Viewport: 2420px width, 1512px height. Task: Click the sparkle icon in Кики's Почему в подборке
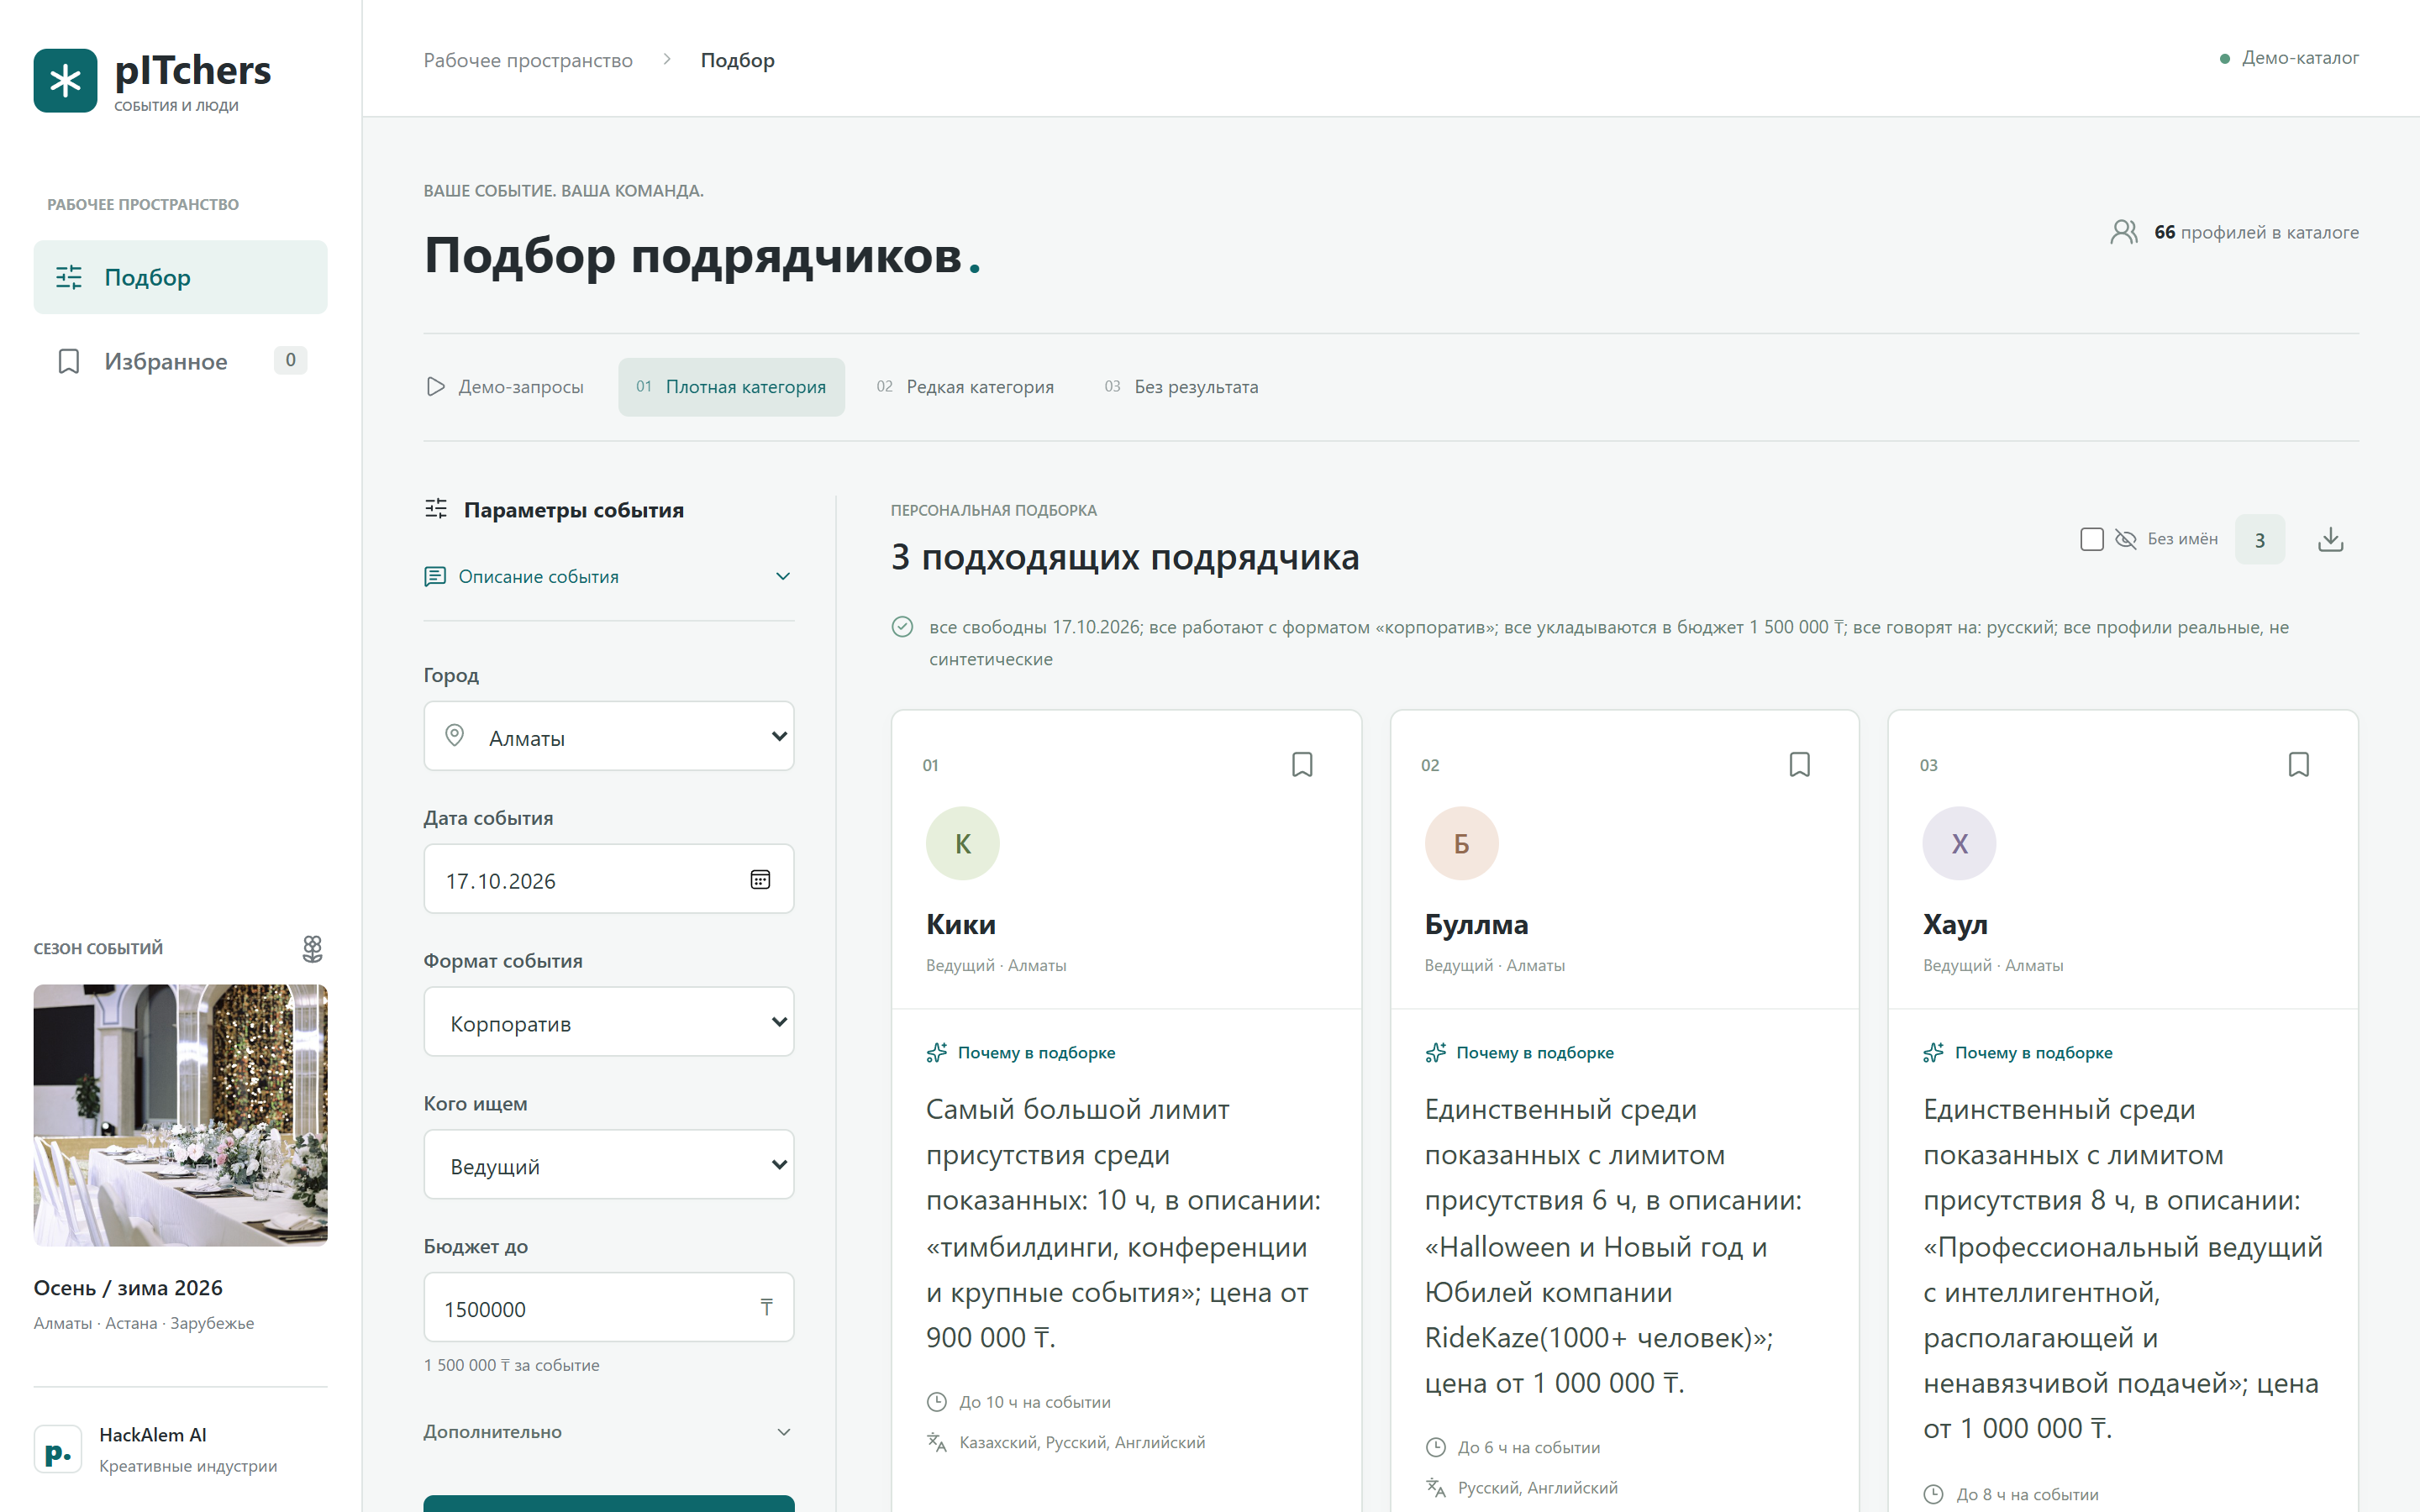click(937, 1052)
